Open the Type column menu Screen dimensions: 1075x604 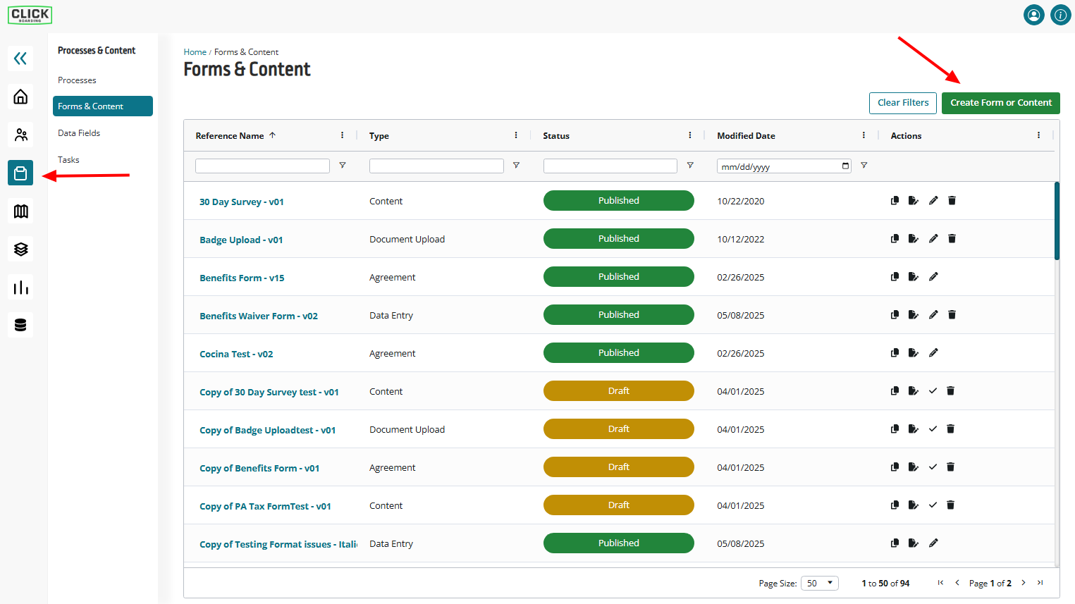pyautogui.click(x=516, y=135)
